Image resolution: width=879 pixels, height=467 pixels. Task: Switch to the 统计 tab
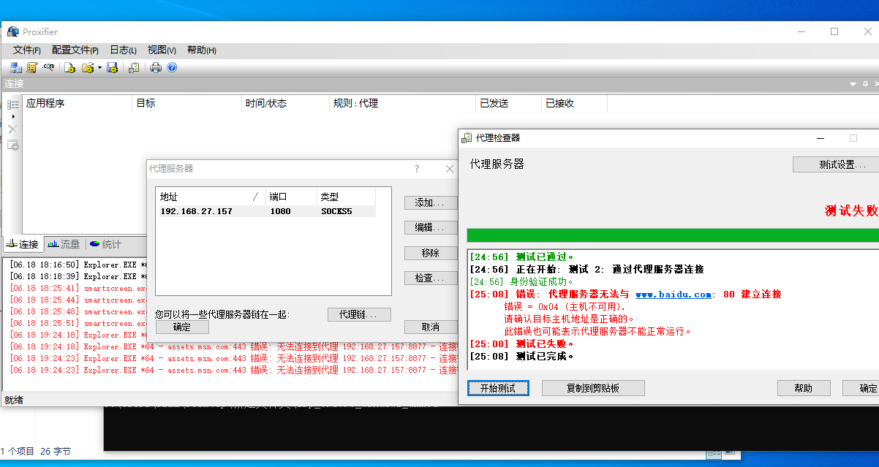[x=106, y=244]
